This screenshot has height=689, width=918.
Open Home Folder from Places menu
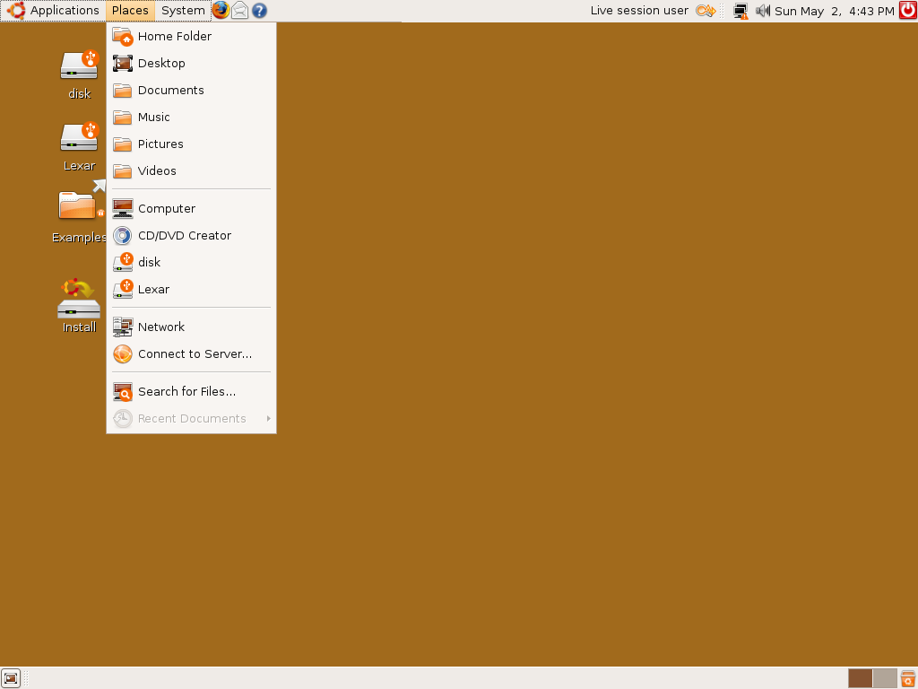click(192, 36)
